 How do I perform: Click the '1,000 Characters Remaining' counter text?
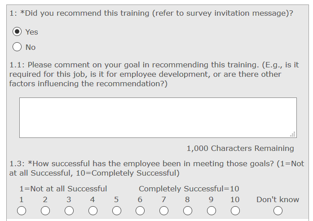pyautogui.click(x=240, y=148)
